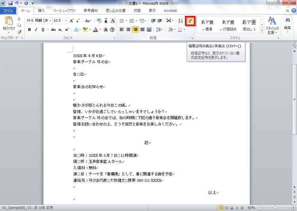This screenshot has height=211, width=297.
Task: Click the zoom slider handle
Action: coord(275,208)
